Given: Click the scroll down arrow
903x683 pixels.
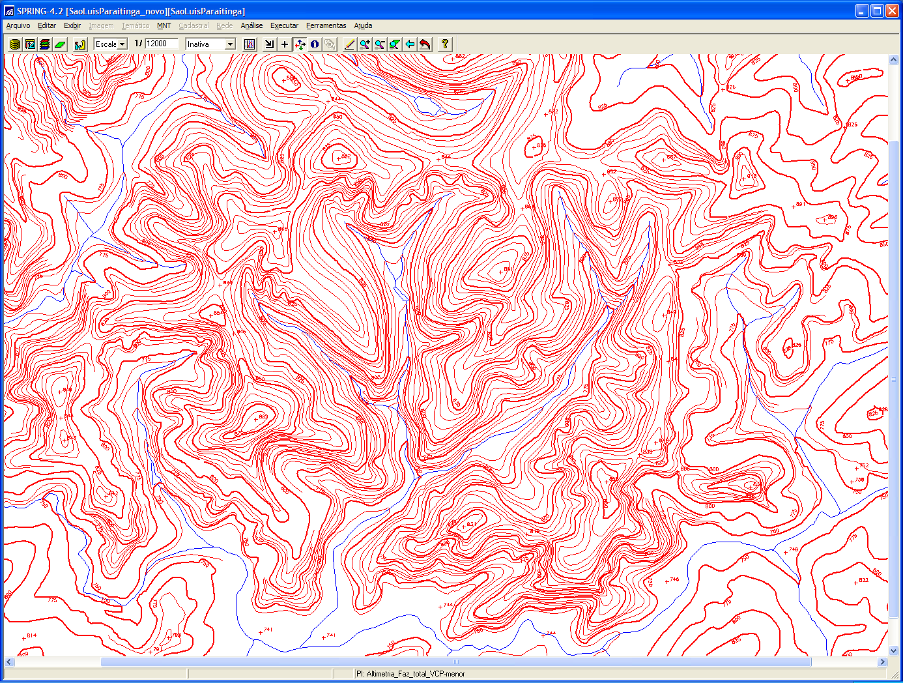Looking at the screenshot, I should 894,650.
